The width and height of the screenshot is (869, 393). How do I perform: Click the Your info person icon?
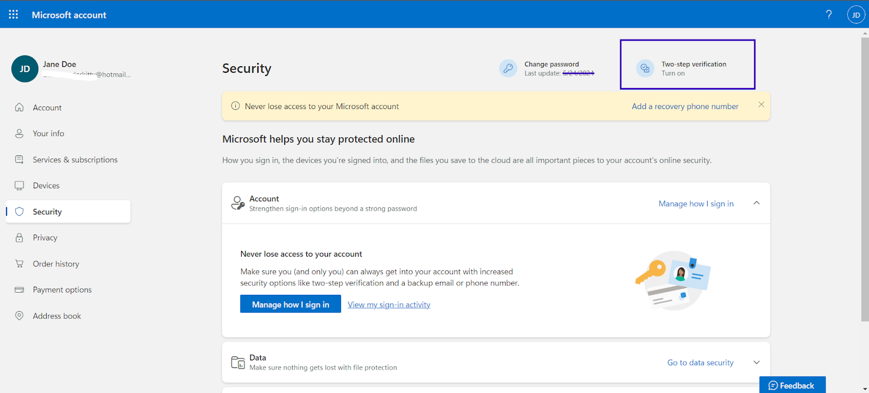(20, 134)
